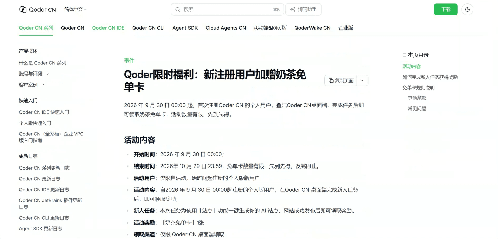498x239 pixels.
Task: Select the 企业版 tab
Action: click(346, 28)
